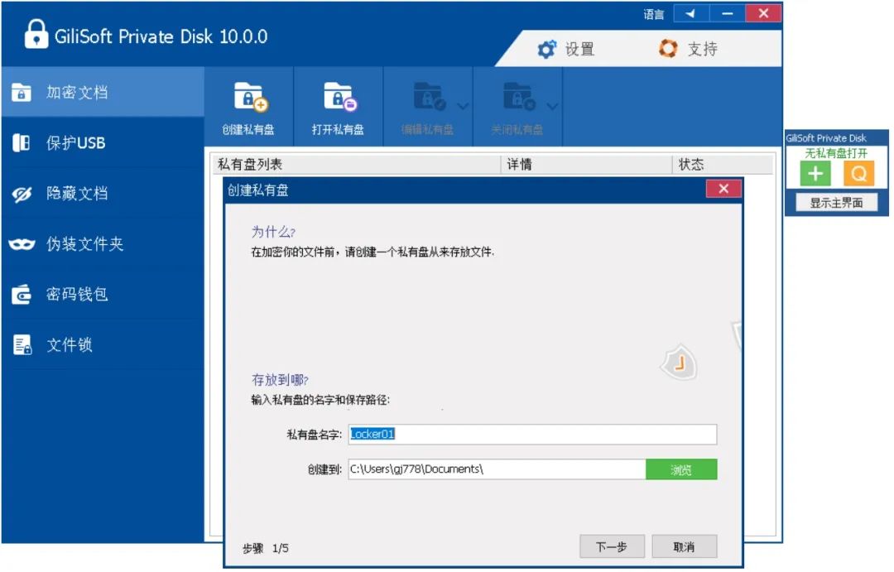Click into the 私有盘名字 field Locker01

point(532,435)
